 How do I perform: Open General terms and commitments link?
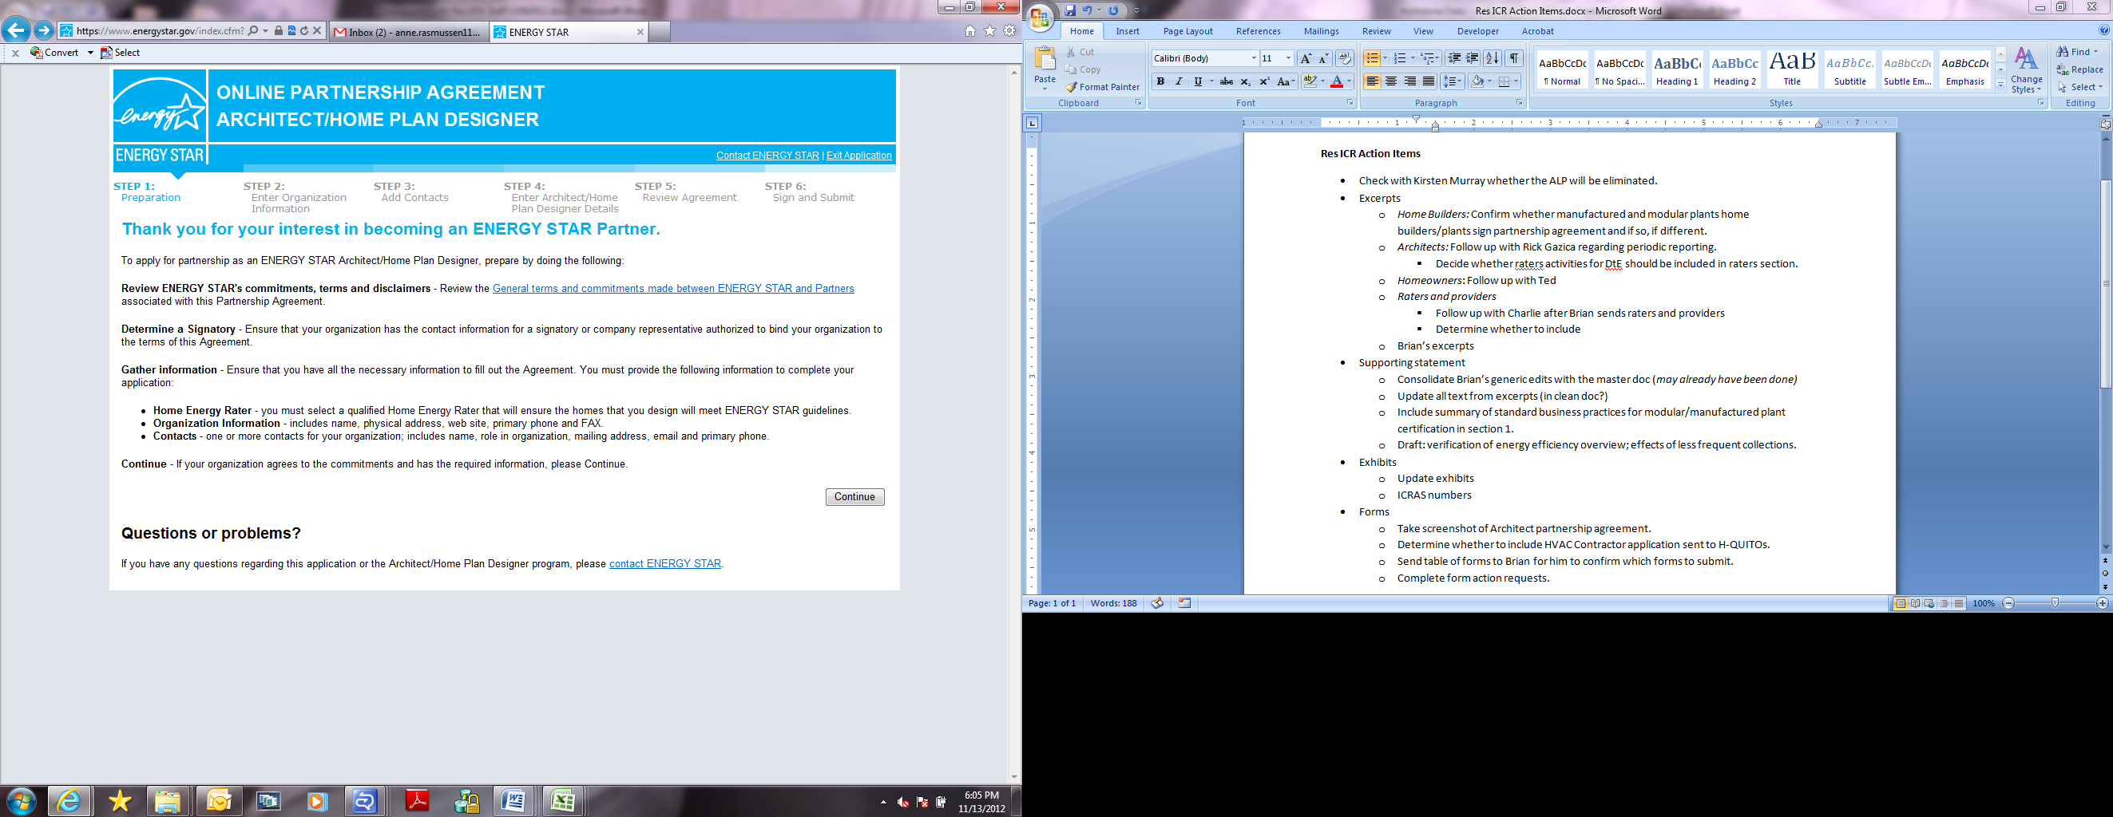673,289
